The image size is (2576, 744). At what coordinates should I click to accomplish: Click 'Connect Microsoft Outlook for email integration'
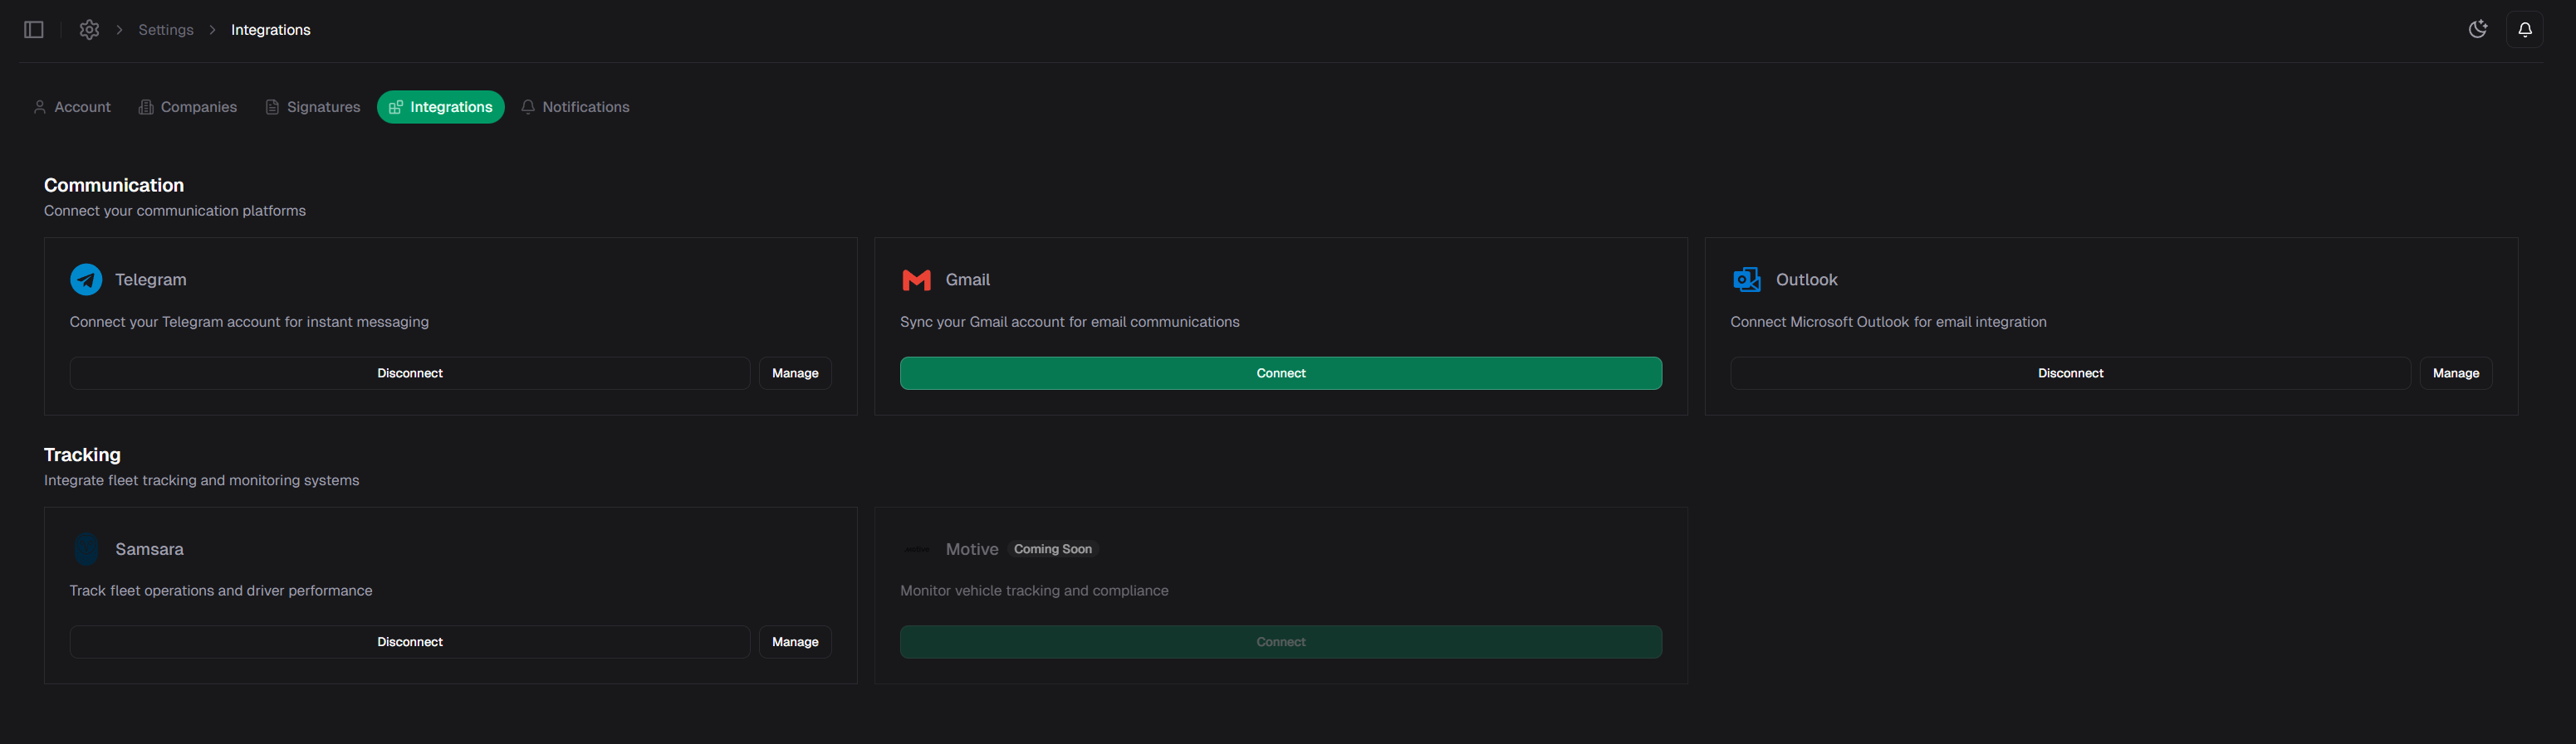tap(1888, 322)
